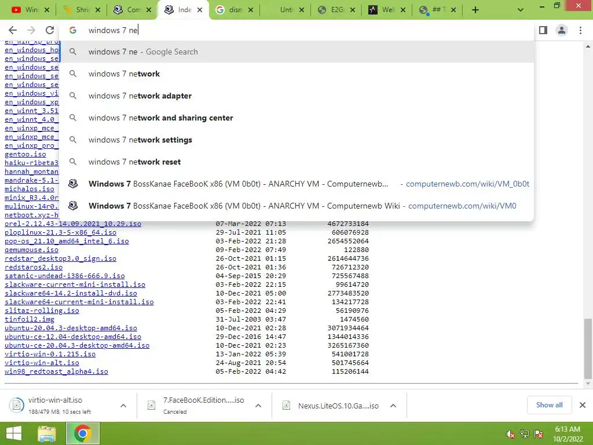The image size is (593, 445).
Task: Open pop-os_21.10_amd64_intel_6.iso link
Action: (x=67, y=241)
